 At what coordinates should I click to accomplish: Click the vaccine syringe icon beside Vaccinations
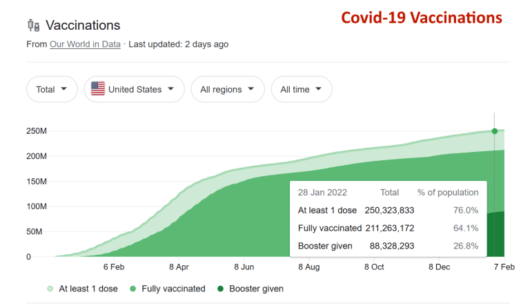pyautogui.click(x=32, y=26)
